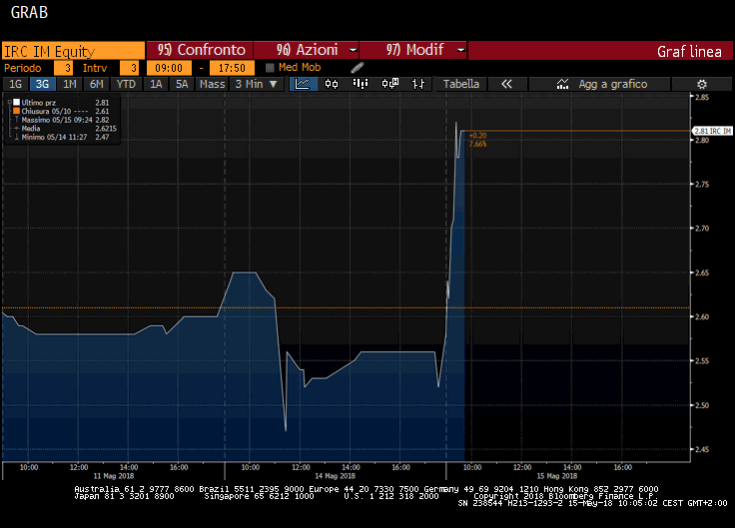Click the Med Mob label

pos(300,68)
